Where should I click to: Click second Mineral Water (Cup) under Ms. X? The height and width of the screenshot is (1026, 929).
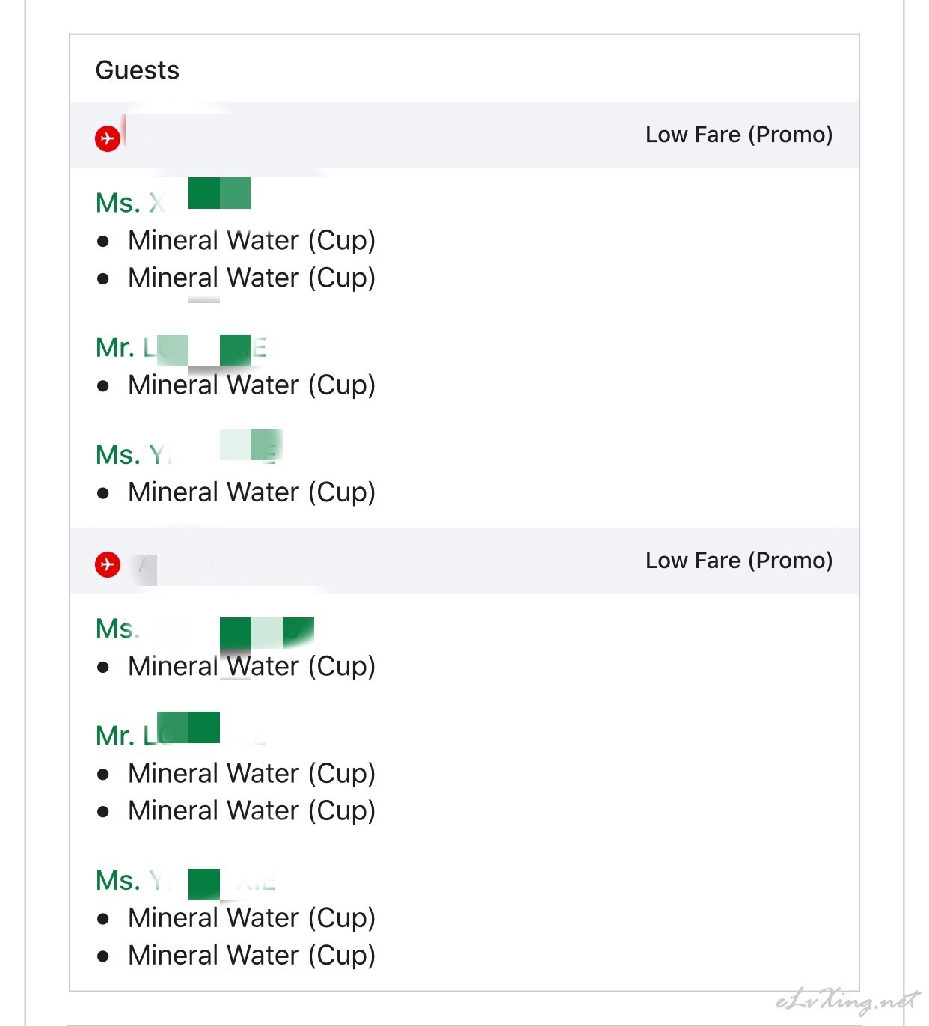tap(251, 278)
